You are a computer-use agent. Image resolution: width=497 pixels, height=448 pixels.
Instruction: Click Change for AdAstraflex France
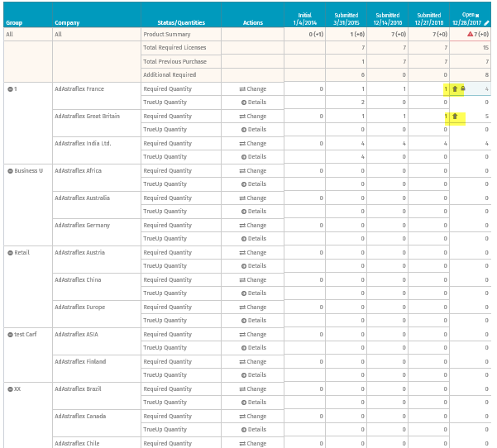click(x=253, y=88)
